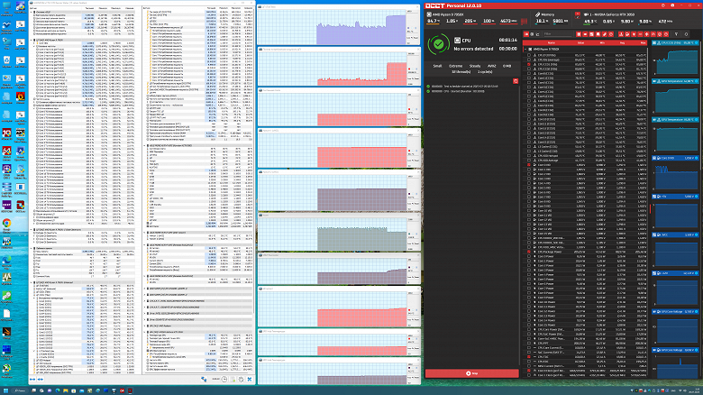This screenshot has height=395, width=703.
Task: Click the Filter input in OCCT sensors
Action: tap(558, 34)
